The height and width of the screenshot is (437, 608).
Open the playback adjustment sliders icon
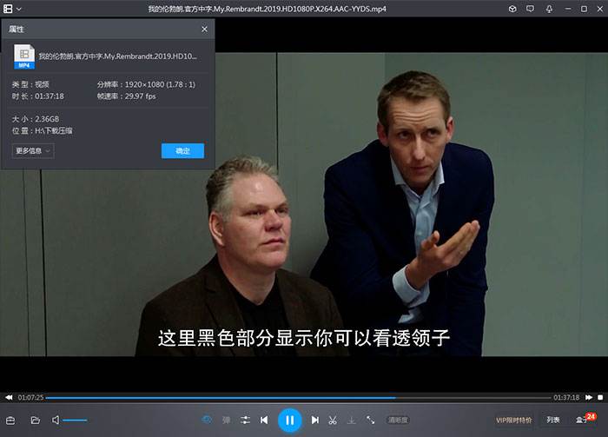(245, 420)
